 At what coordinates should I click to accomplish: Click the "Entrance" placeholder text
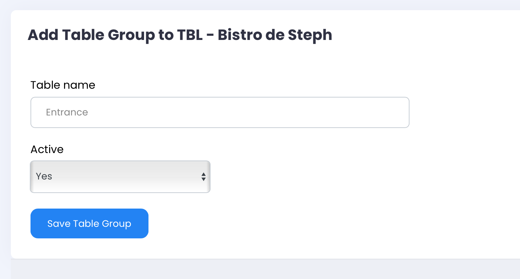click(67, 112)
